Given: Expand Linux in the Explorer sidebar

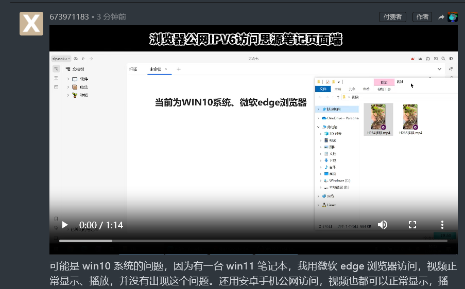Looking at the screenshot, I should tap(318, 205).
